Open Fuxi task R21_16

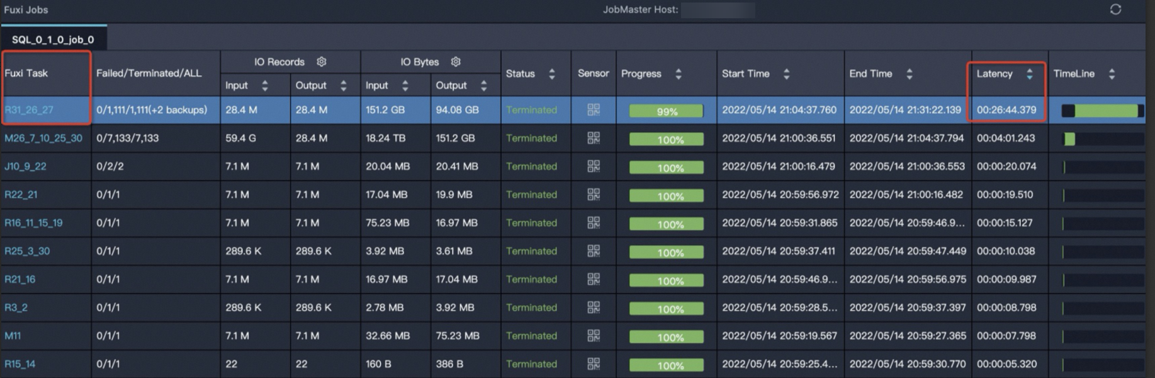pyautogui.click(x=20, y=279)
